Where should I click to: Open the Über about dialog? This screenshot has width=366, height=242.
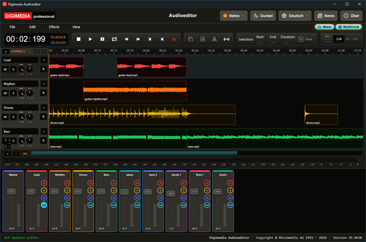pyautogui.click(x=351, y=16)
